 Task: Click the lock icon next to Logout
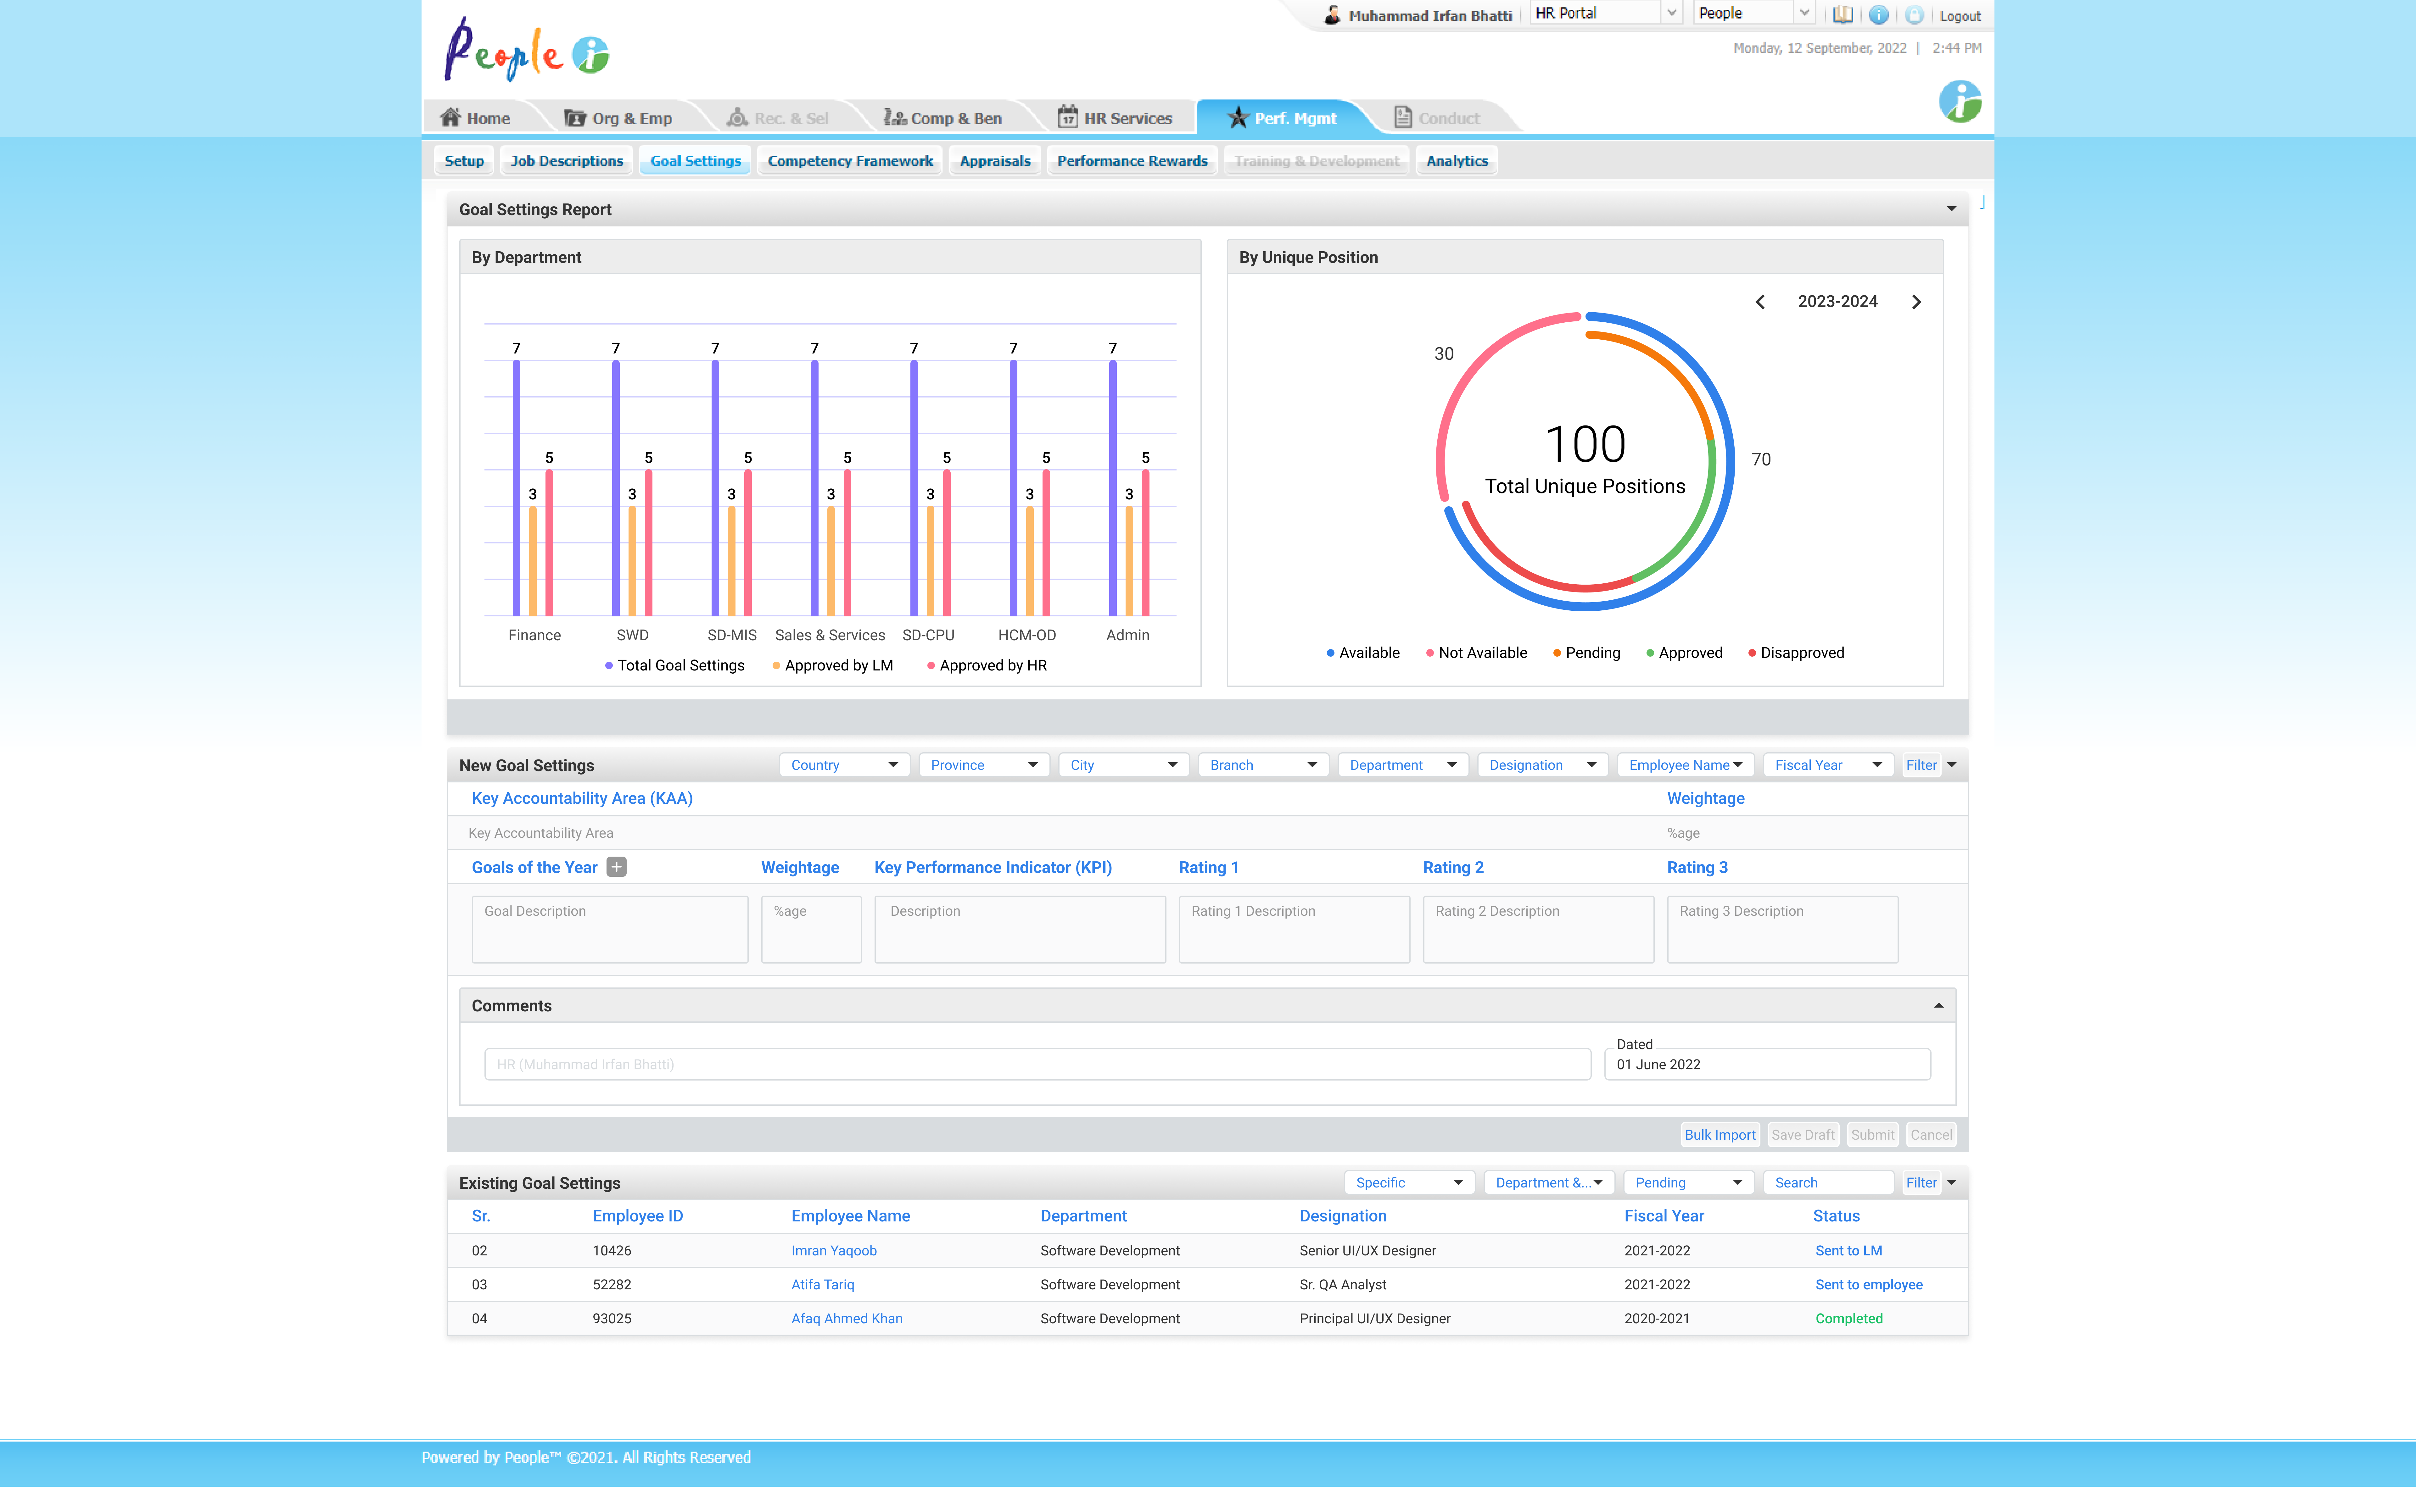tap(1914, 15)
